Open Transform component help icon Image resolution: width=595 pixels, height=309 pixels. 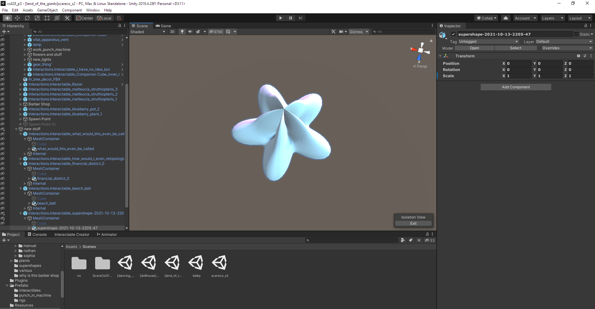tap(579, 56)
